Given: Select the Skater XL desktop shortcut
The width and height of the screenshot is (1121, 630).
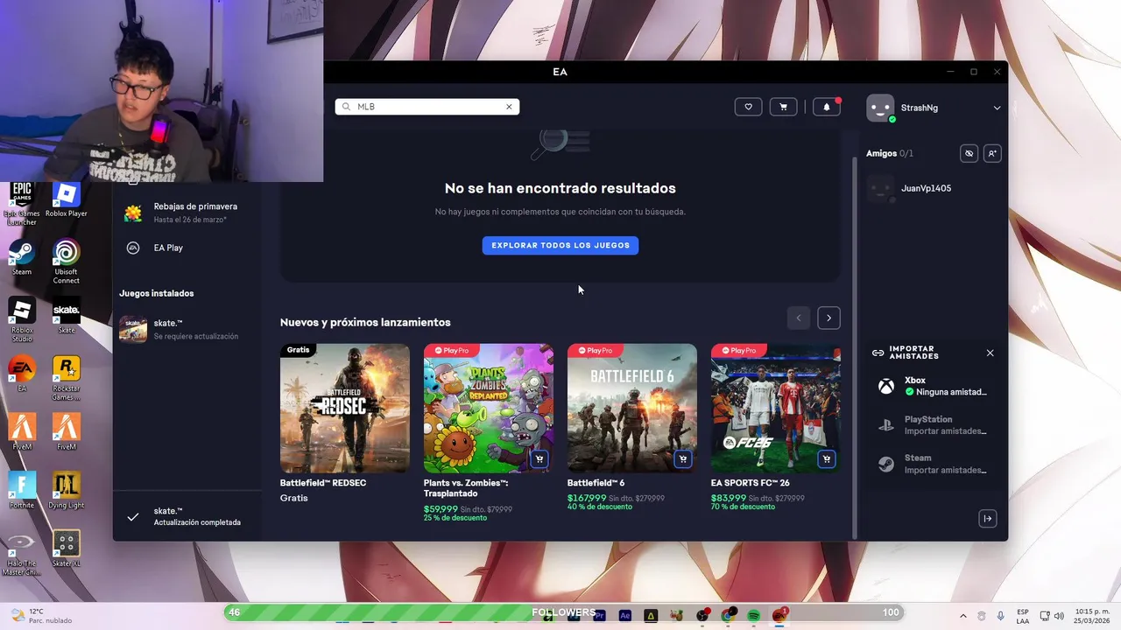Looking at the screenshot, I should point(67,549).
